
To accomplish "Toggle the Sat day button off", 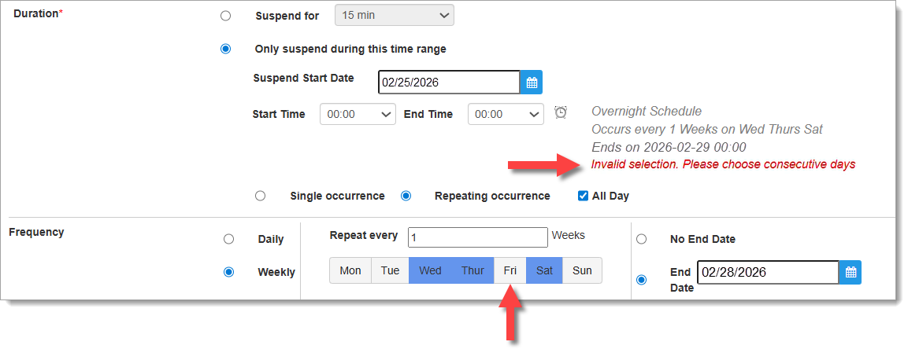I will pyautogui.click(x=544, y=270).
